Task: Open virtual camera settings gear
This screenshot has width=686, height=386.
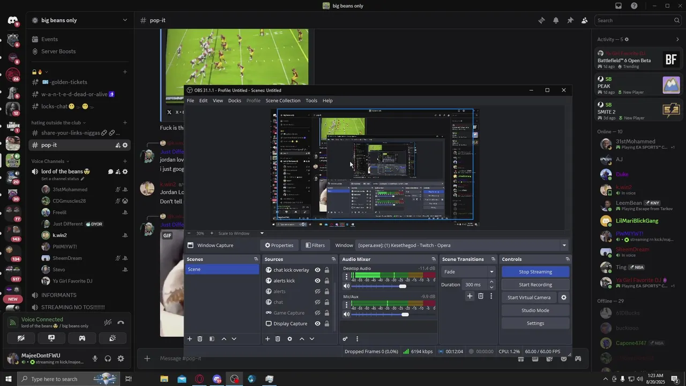Action: [x=563, y=298]
